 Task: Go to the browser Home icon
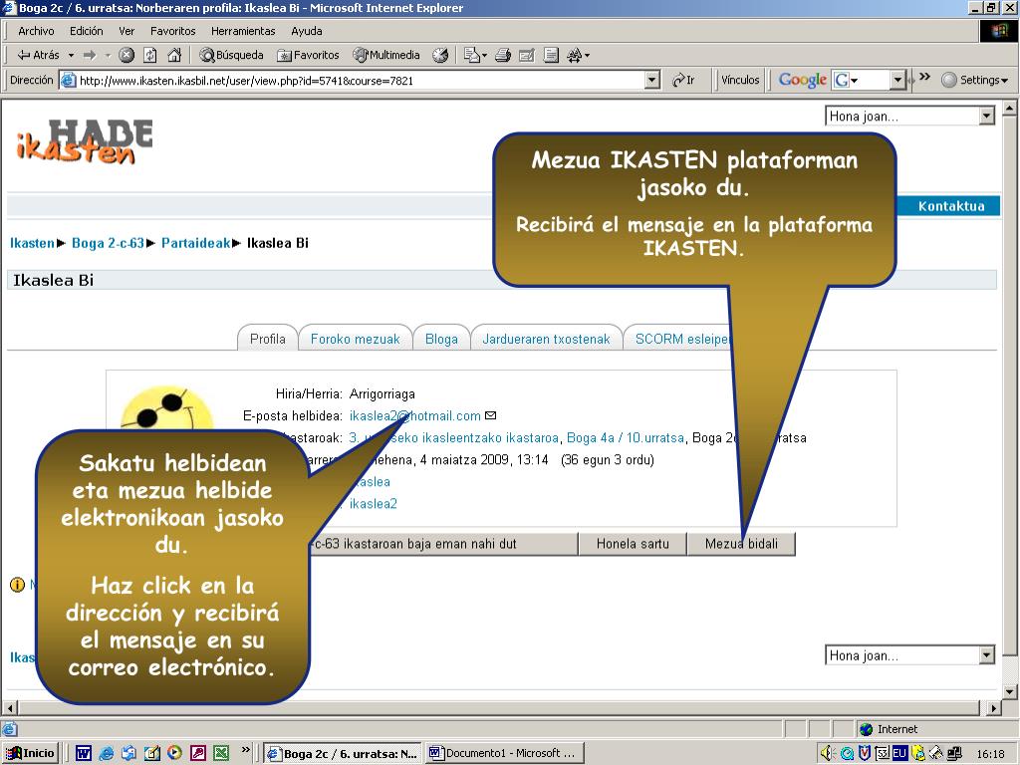click(174, 56)
